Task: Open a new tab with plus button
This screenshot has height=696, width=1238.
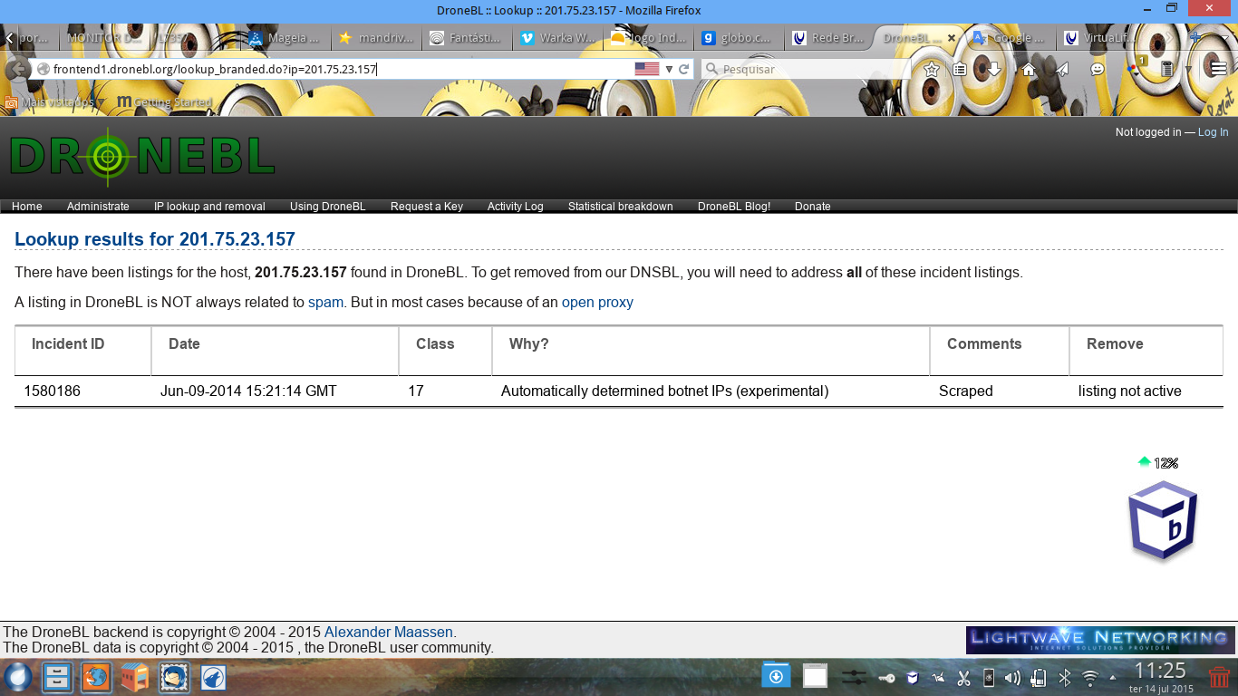Action: click(1195, 38)
